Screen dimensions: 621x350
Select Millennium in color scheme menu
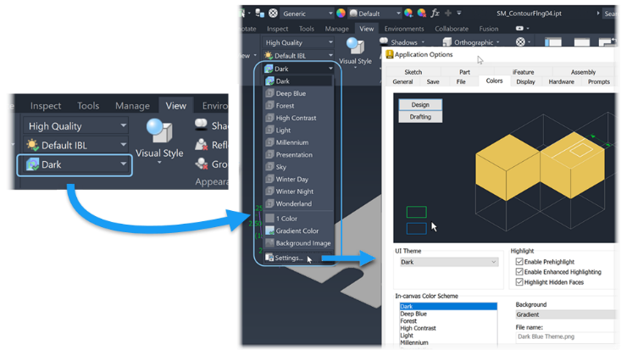pos(298,142)
